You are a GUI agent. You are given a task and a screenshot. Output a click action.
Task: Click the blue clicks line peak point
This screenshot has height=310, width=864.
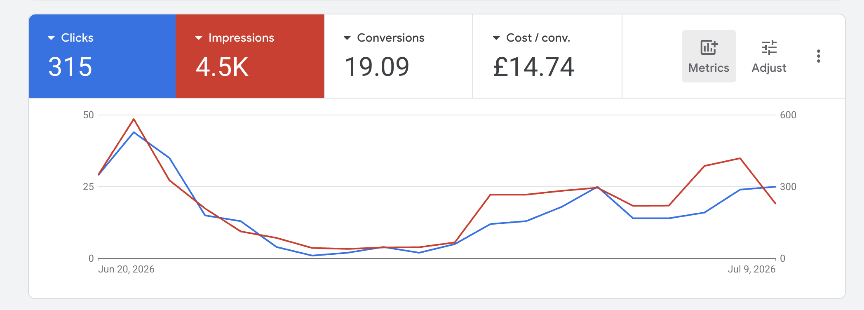click(134, 132)
